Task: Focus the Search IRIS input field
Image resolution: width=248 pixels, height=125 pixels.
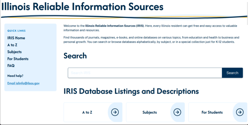Action: 145,73
